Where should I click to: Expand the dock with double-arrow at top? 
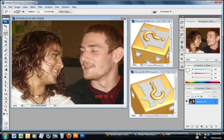(x=183, y=16)
